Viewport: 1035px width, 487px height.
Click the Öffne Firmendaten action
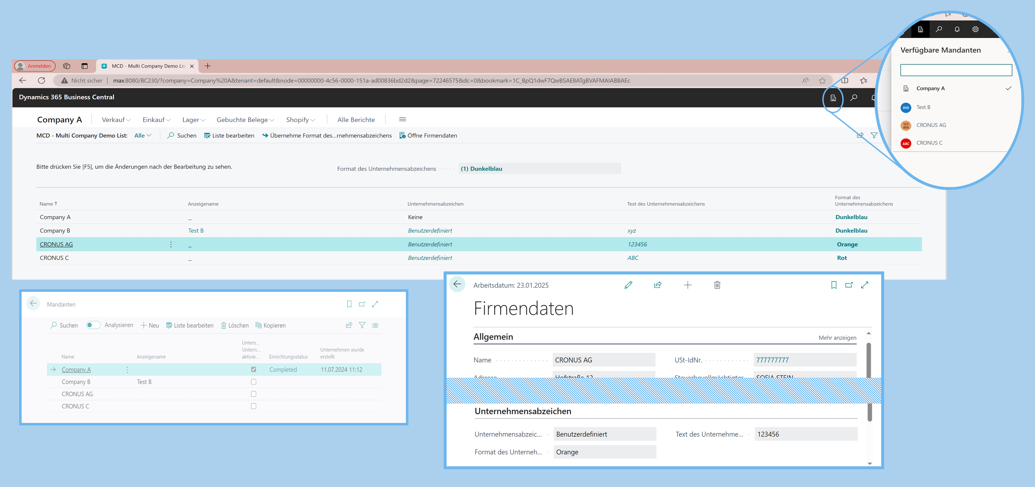point(428,135)
